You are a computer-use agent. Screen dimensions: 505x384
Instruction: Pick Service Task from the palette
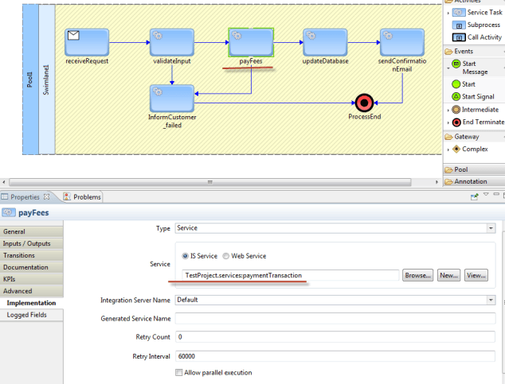[477, 13]
